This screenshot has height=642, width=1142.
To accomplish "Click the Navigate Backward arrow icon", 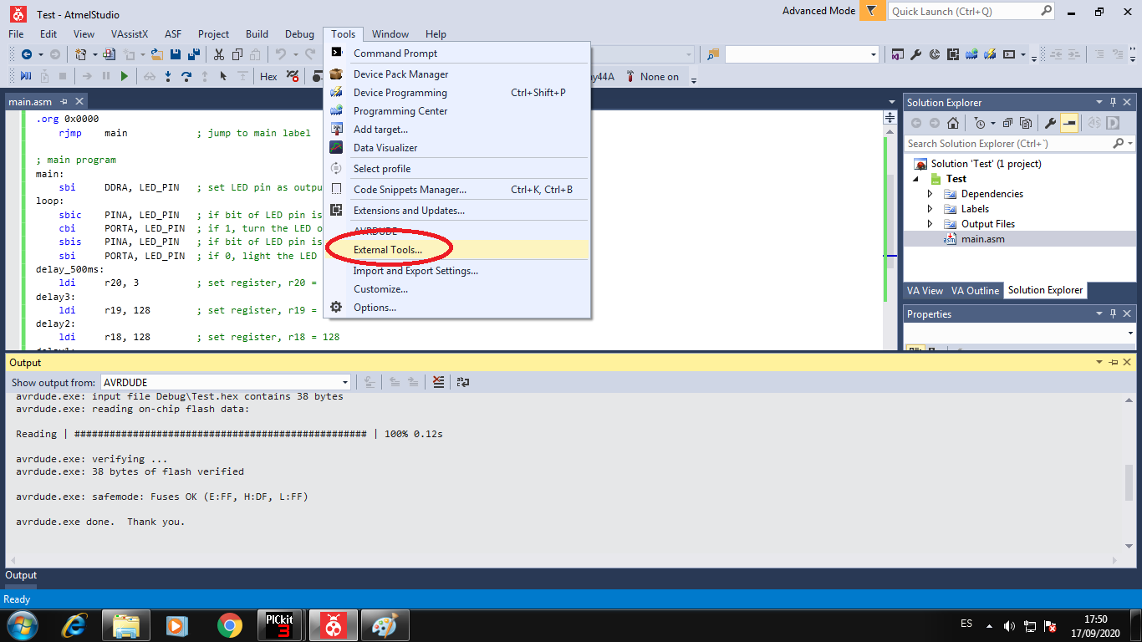I will pyautogui.click(x=27, y=54).
